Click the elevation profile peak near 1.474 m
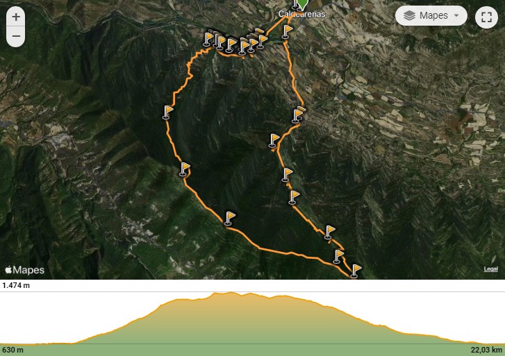505x356 pixels. tap(231, 293)
